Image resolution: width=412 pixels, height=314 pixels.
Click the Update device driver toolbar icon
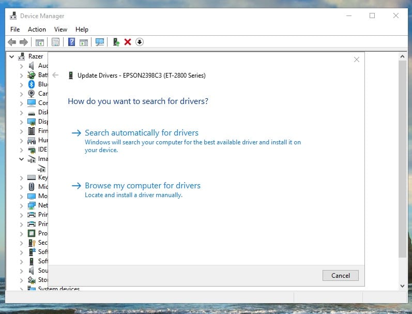click(x=116, y=42)
